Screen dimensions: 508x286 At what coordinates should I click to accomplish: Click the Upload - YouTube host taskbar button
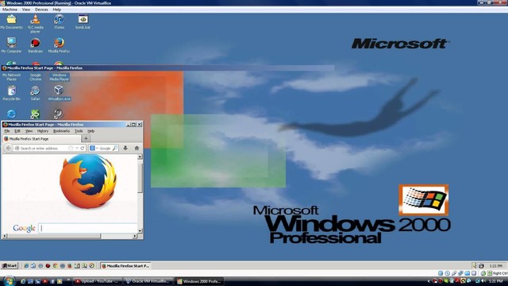click(98, 281)
